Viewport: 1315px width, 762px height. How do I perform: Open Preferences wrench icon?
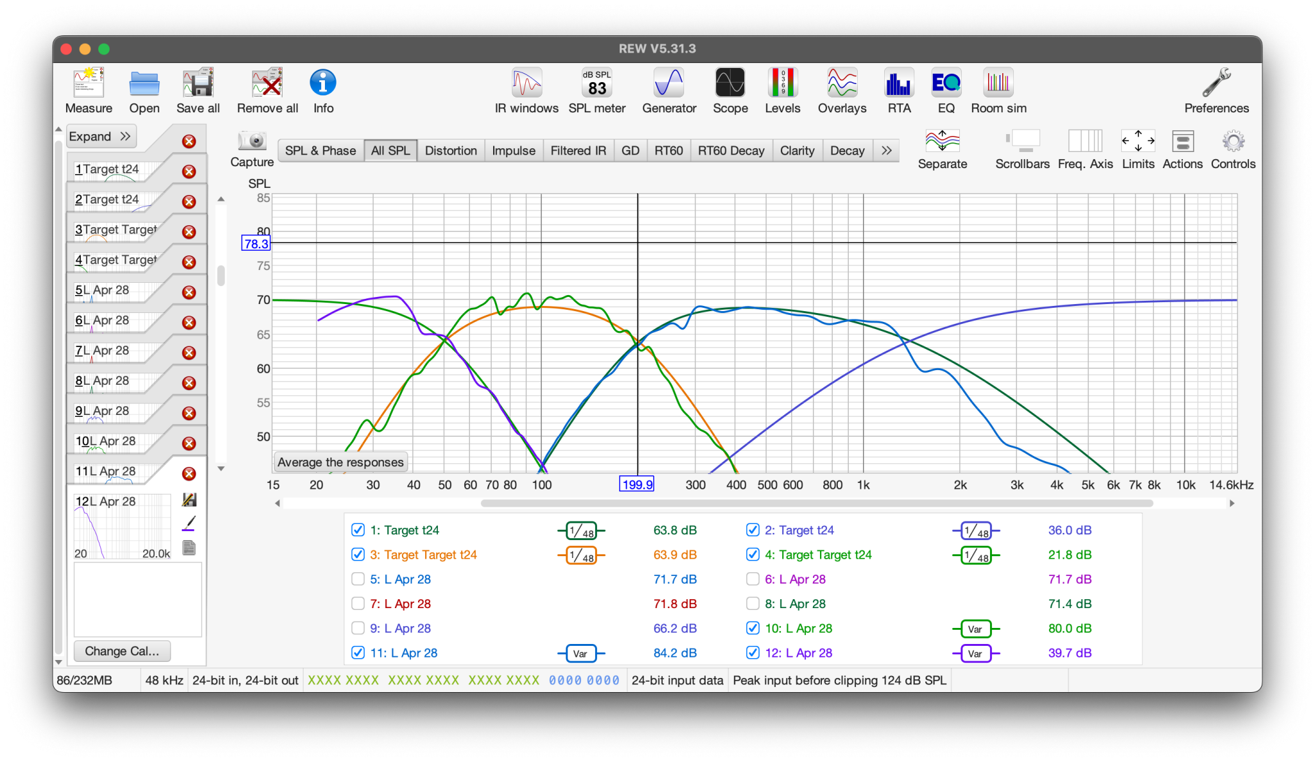pyautogui.click(x=1216, y=83)
